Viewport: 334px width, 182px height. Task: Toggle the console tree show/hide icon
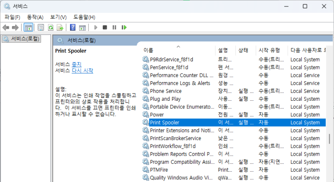pos(29,28)
